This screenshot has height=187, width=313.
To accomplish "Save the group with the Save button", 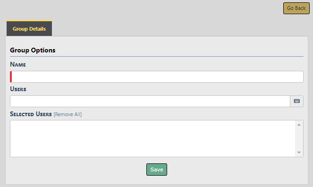I will coord(157,170).
